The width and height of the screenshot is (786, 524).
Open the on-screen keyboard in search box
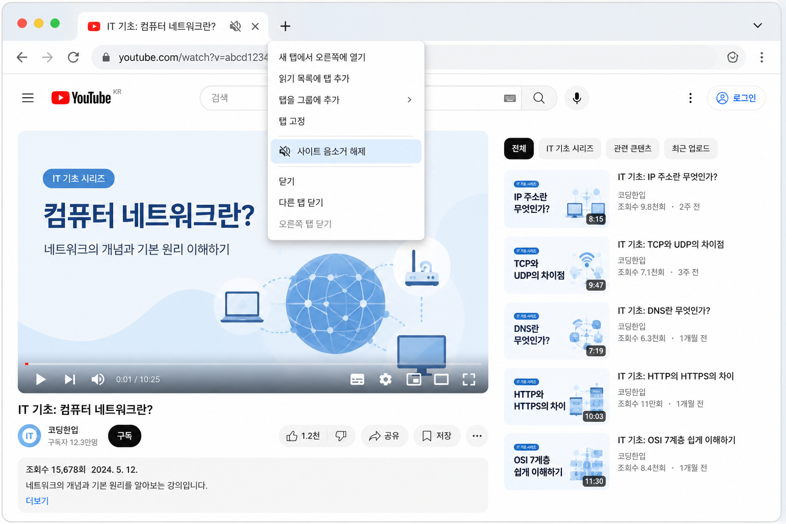click(x=510, y=98)
